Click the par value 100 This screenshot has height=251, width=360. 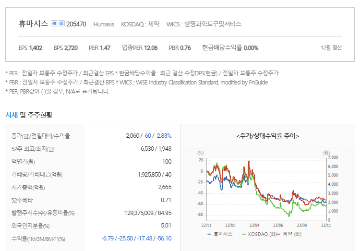(x=167, y=162)
